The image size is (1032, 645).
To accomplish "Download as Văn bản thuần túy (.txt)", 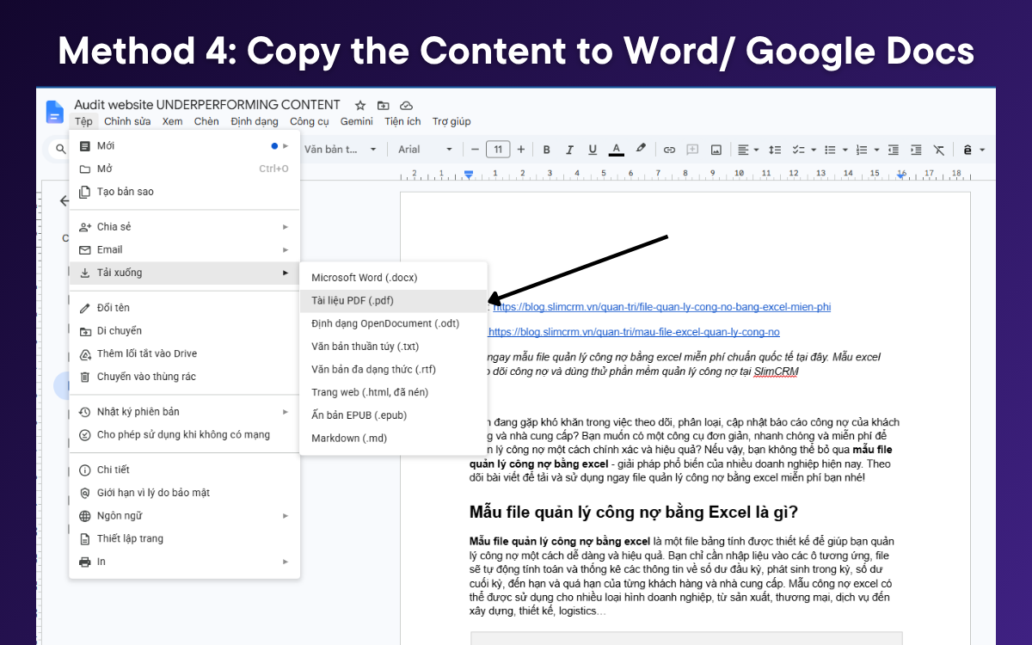I will click(x=393, y=347).
